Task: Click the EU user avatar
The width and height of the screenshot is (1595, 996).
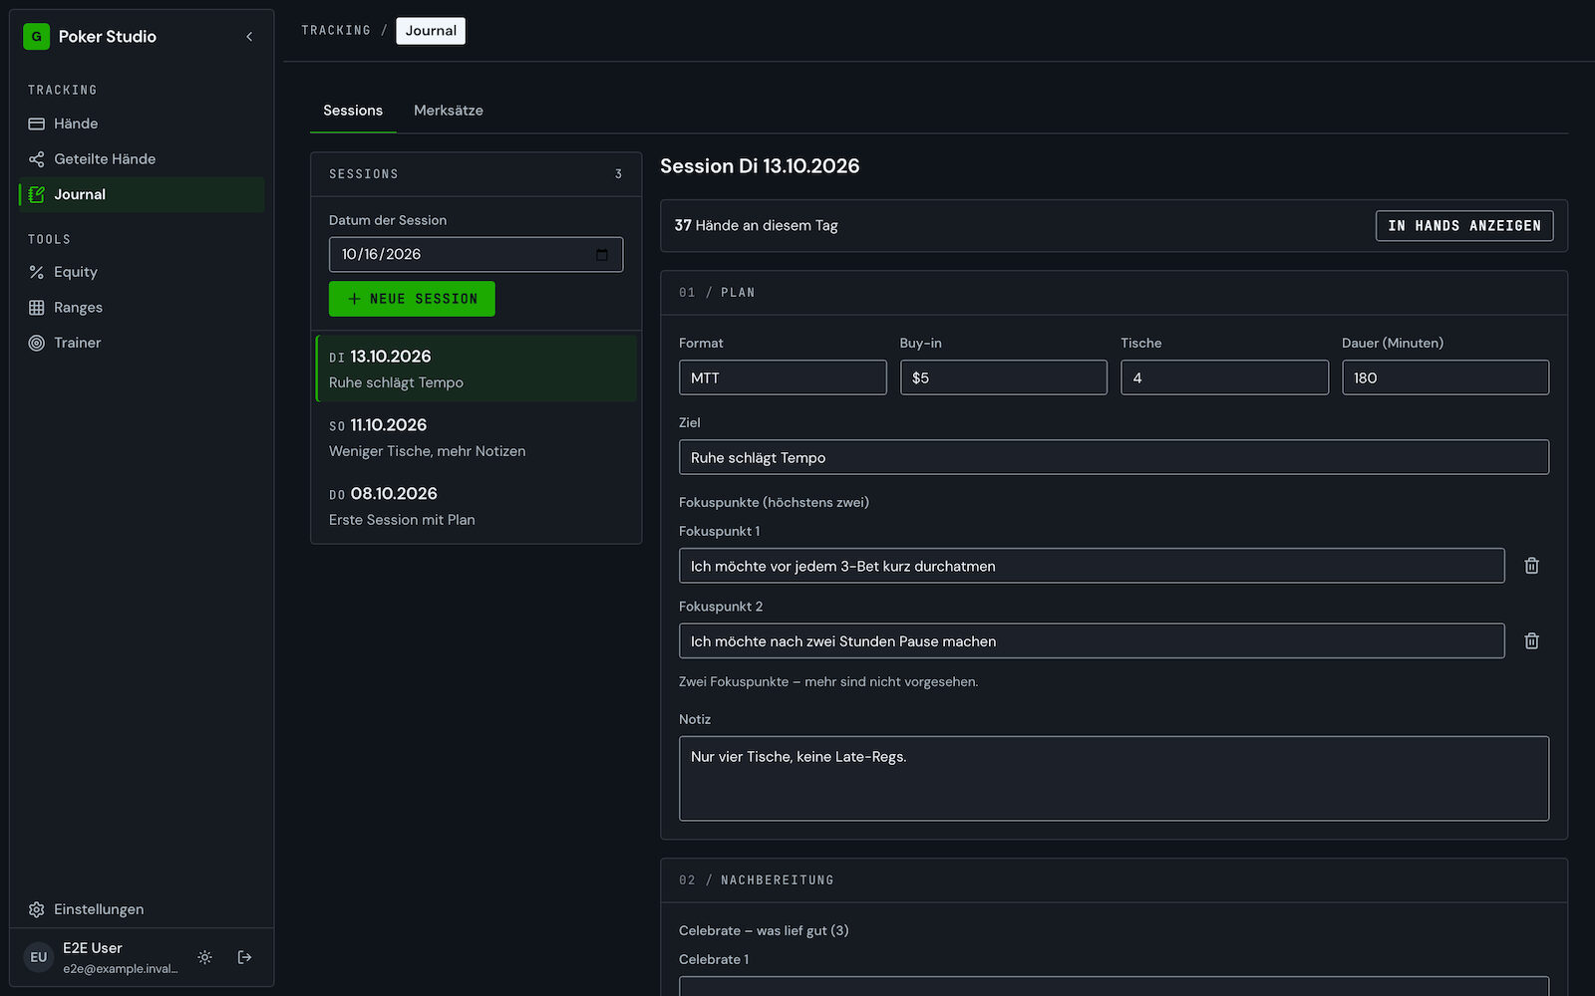Action: (38, 957)
